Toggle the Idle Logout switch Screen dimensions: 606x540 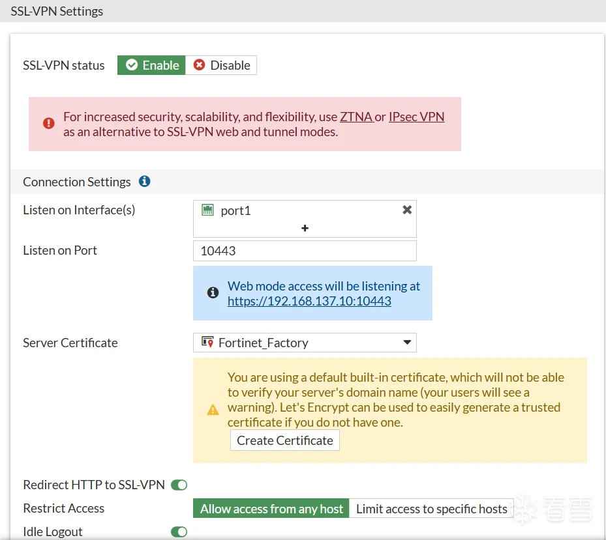179,532
